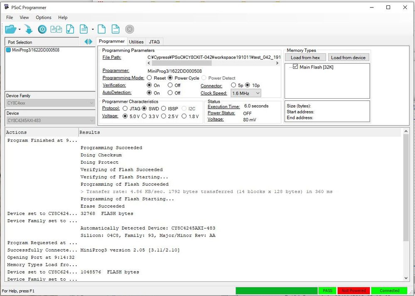Run checksum using the dual-document toolbar icon
Viewport: 415px width, 296px height.
click(56, 29)
